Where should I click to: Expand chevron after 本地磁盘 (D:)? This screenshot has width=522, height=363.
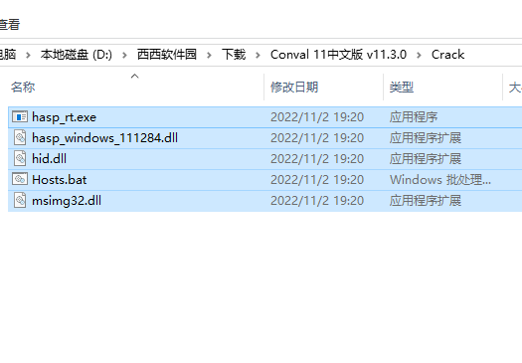click(124, 55)
